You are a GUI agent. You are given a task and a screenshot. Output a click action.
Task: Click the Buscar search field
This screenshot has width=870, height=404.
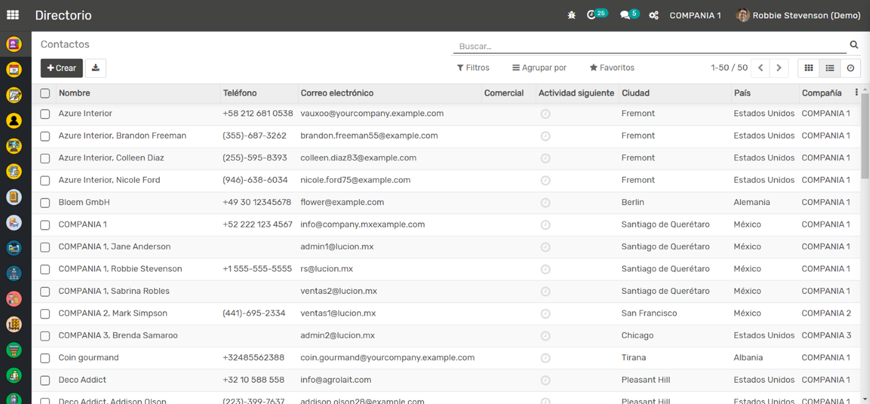(x=650, y=46)
